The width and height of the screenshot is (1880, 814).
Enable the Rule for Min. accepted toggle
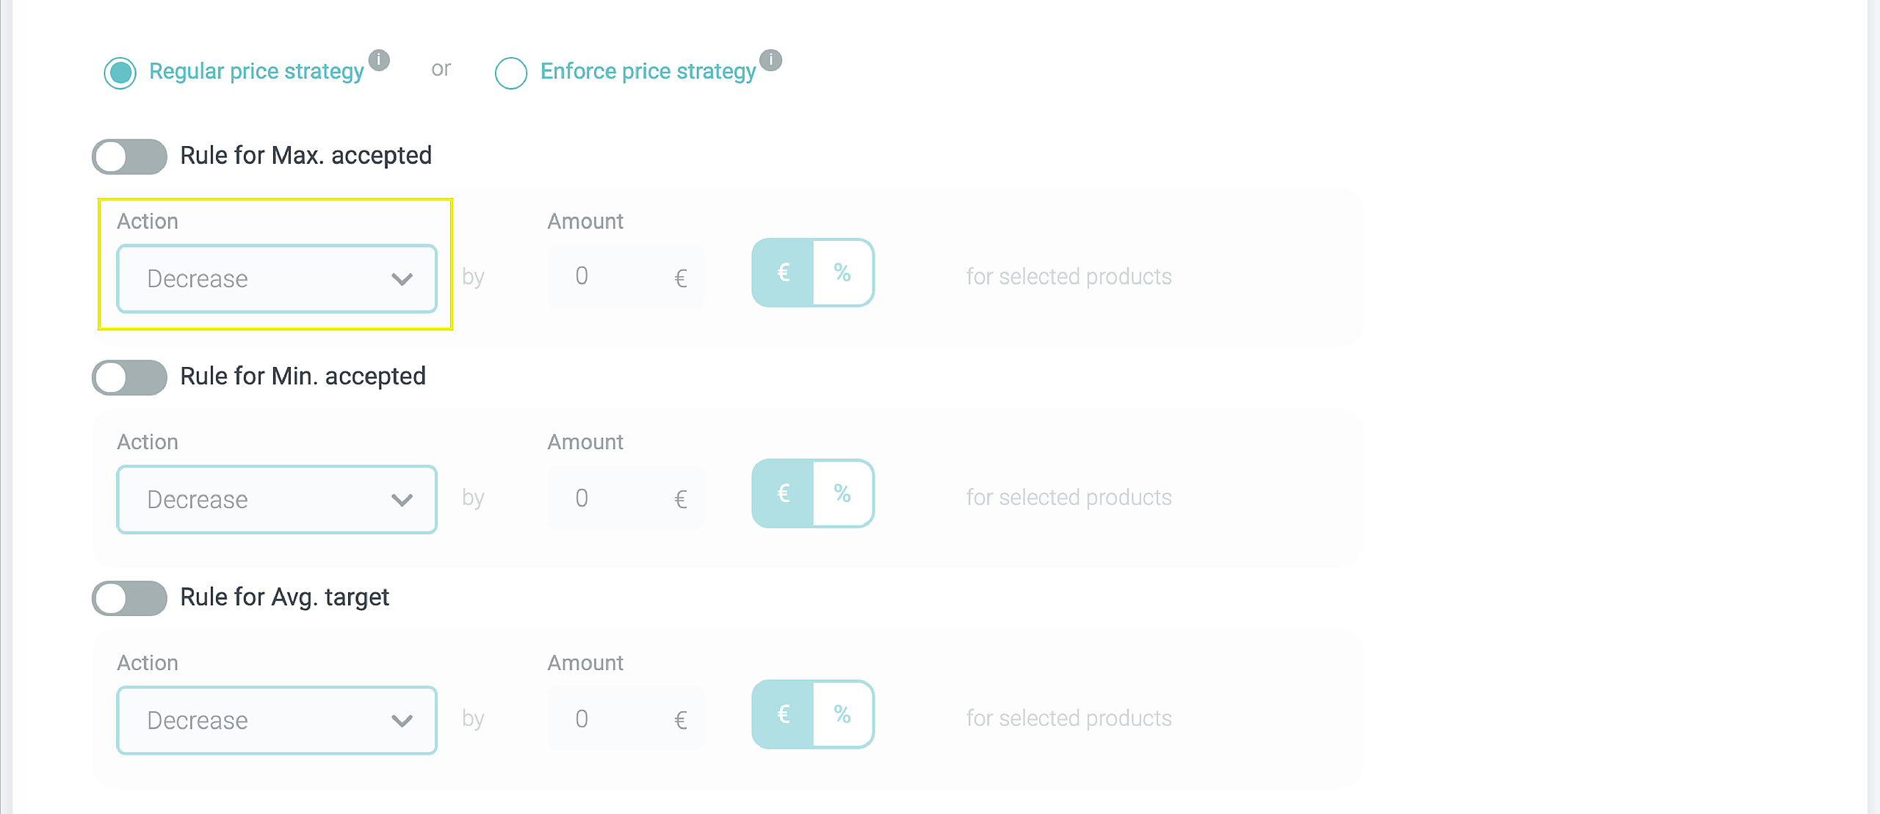pyautogui.click(x=129, y=377)
